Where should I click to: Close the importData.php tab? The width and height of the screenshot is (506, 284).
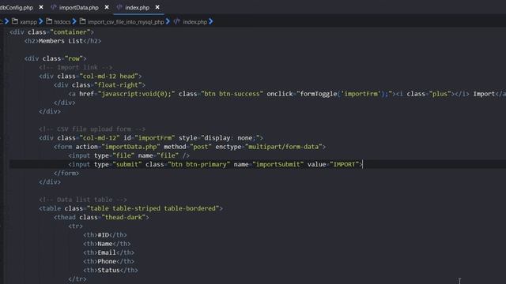point(107,7)
